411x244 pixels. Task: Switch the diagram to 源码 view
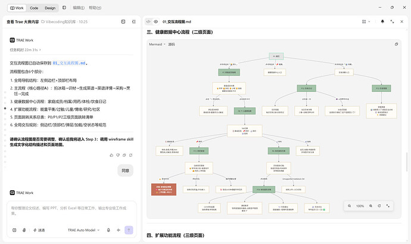click(x=172, y=44)
